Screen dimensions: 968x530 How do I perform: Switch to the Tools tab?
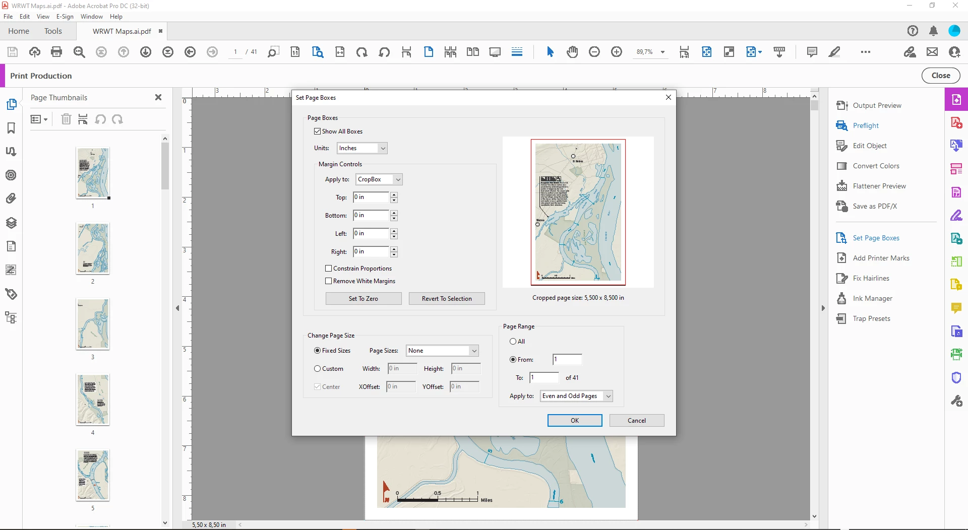53,31
